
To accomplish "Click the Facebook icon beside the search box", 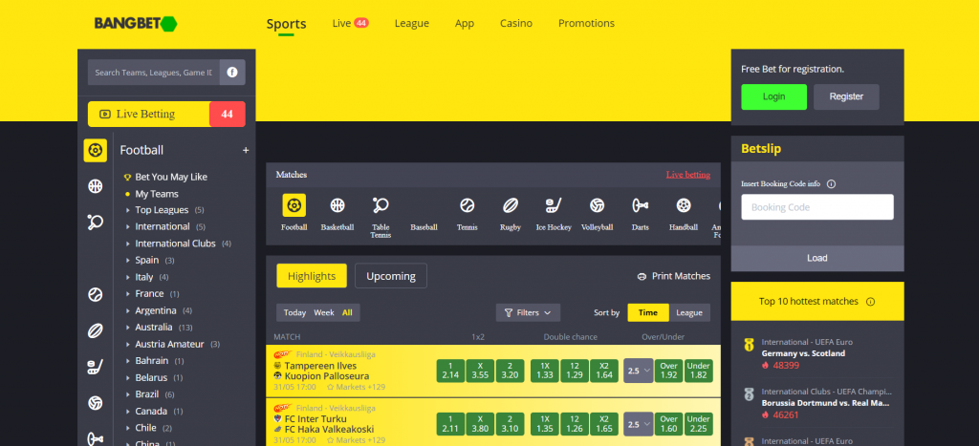I will tap(232, 73).
